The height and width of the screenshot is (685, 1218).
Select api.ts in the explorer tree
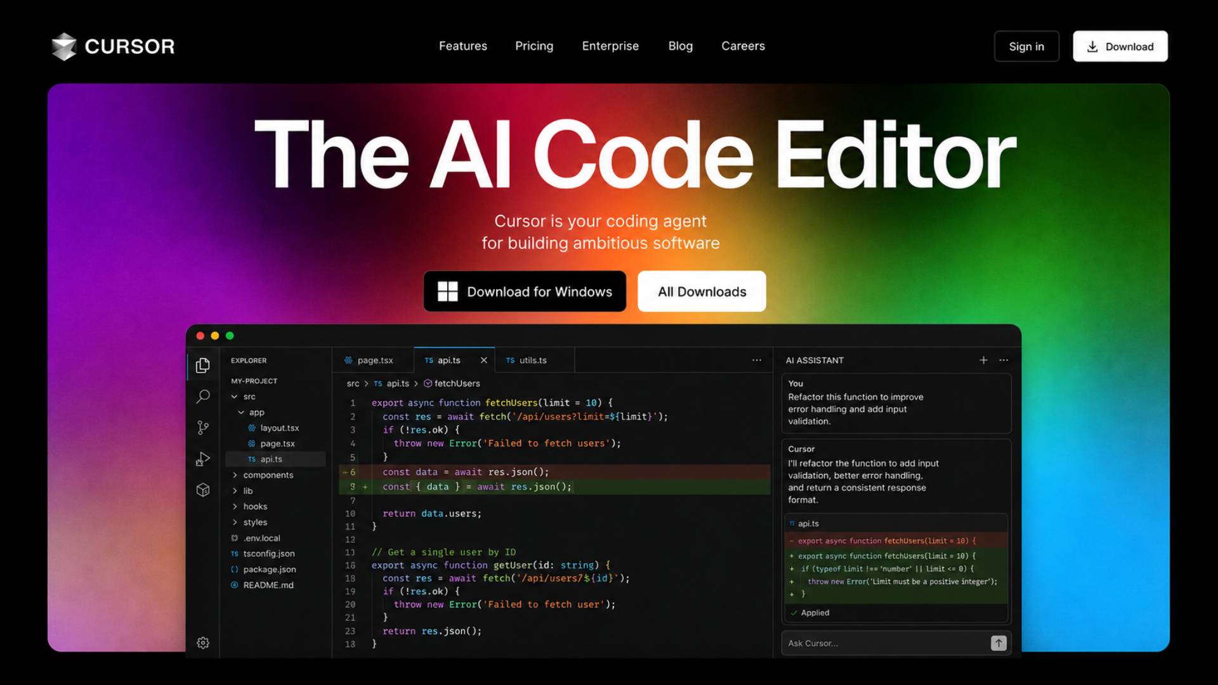[x=275, y=459]
